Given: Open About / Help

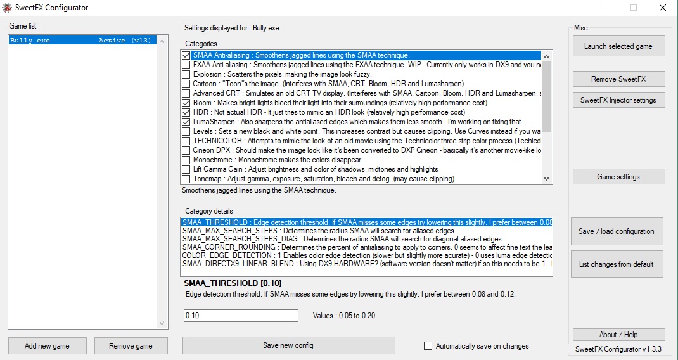Looking at the screenshot, I should 619,335.
